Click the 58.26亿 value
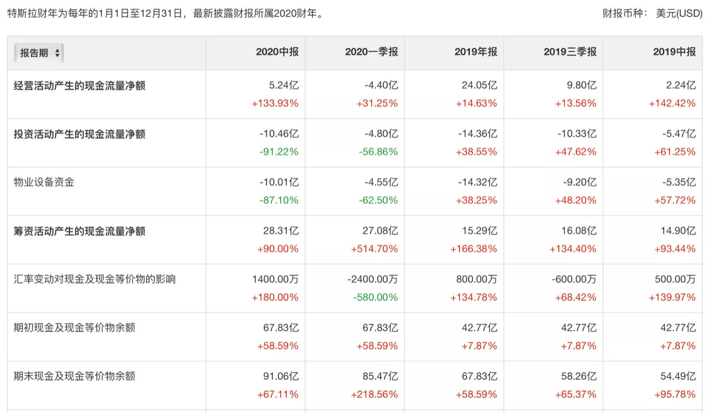The height and width of the screenshot is (413, 709). tap(579, 376)
